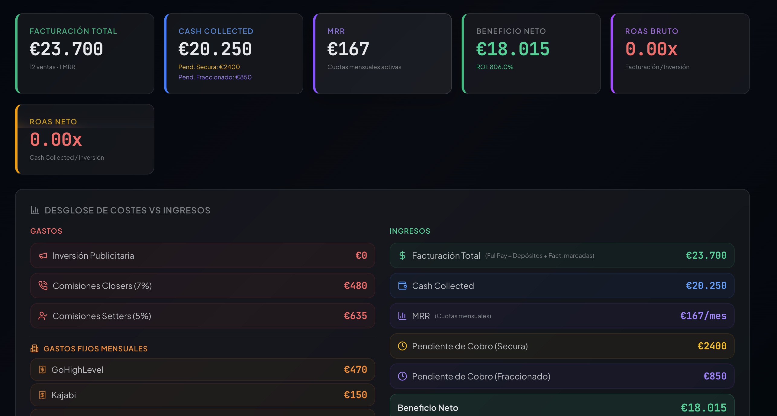The width and height of the screenshot is (777, 416).
Task: Select the Inversión Publicitaria expense row
Action: [x=203, y=255]
